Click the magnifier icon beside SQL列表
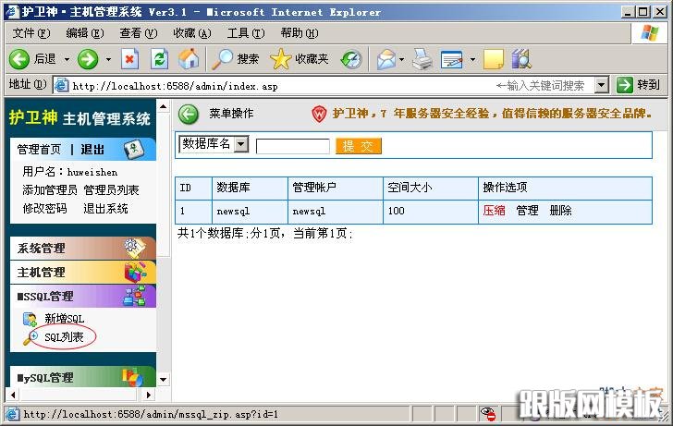673x426 pixels. (31, 338)
